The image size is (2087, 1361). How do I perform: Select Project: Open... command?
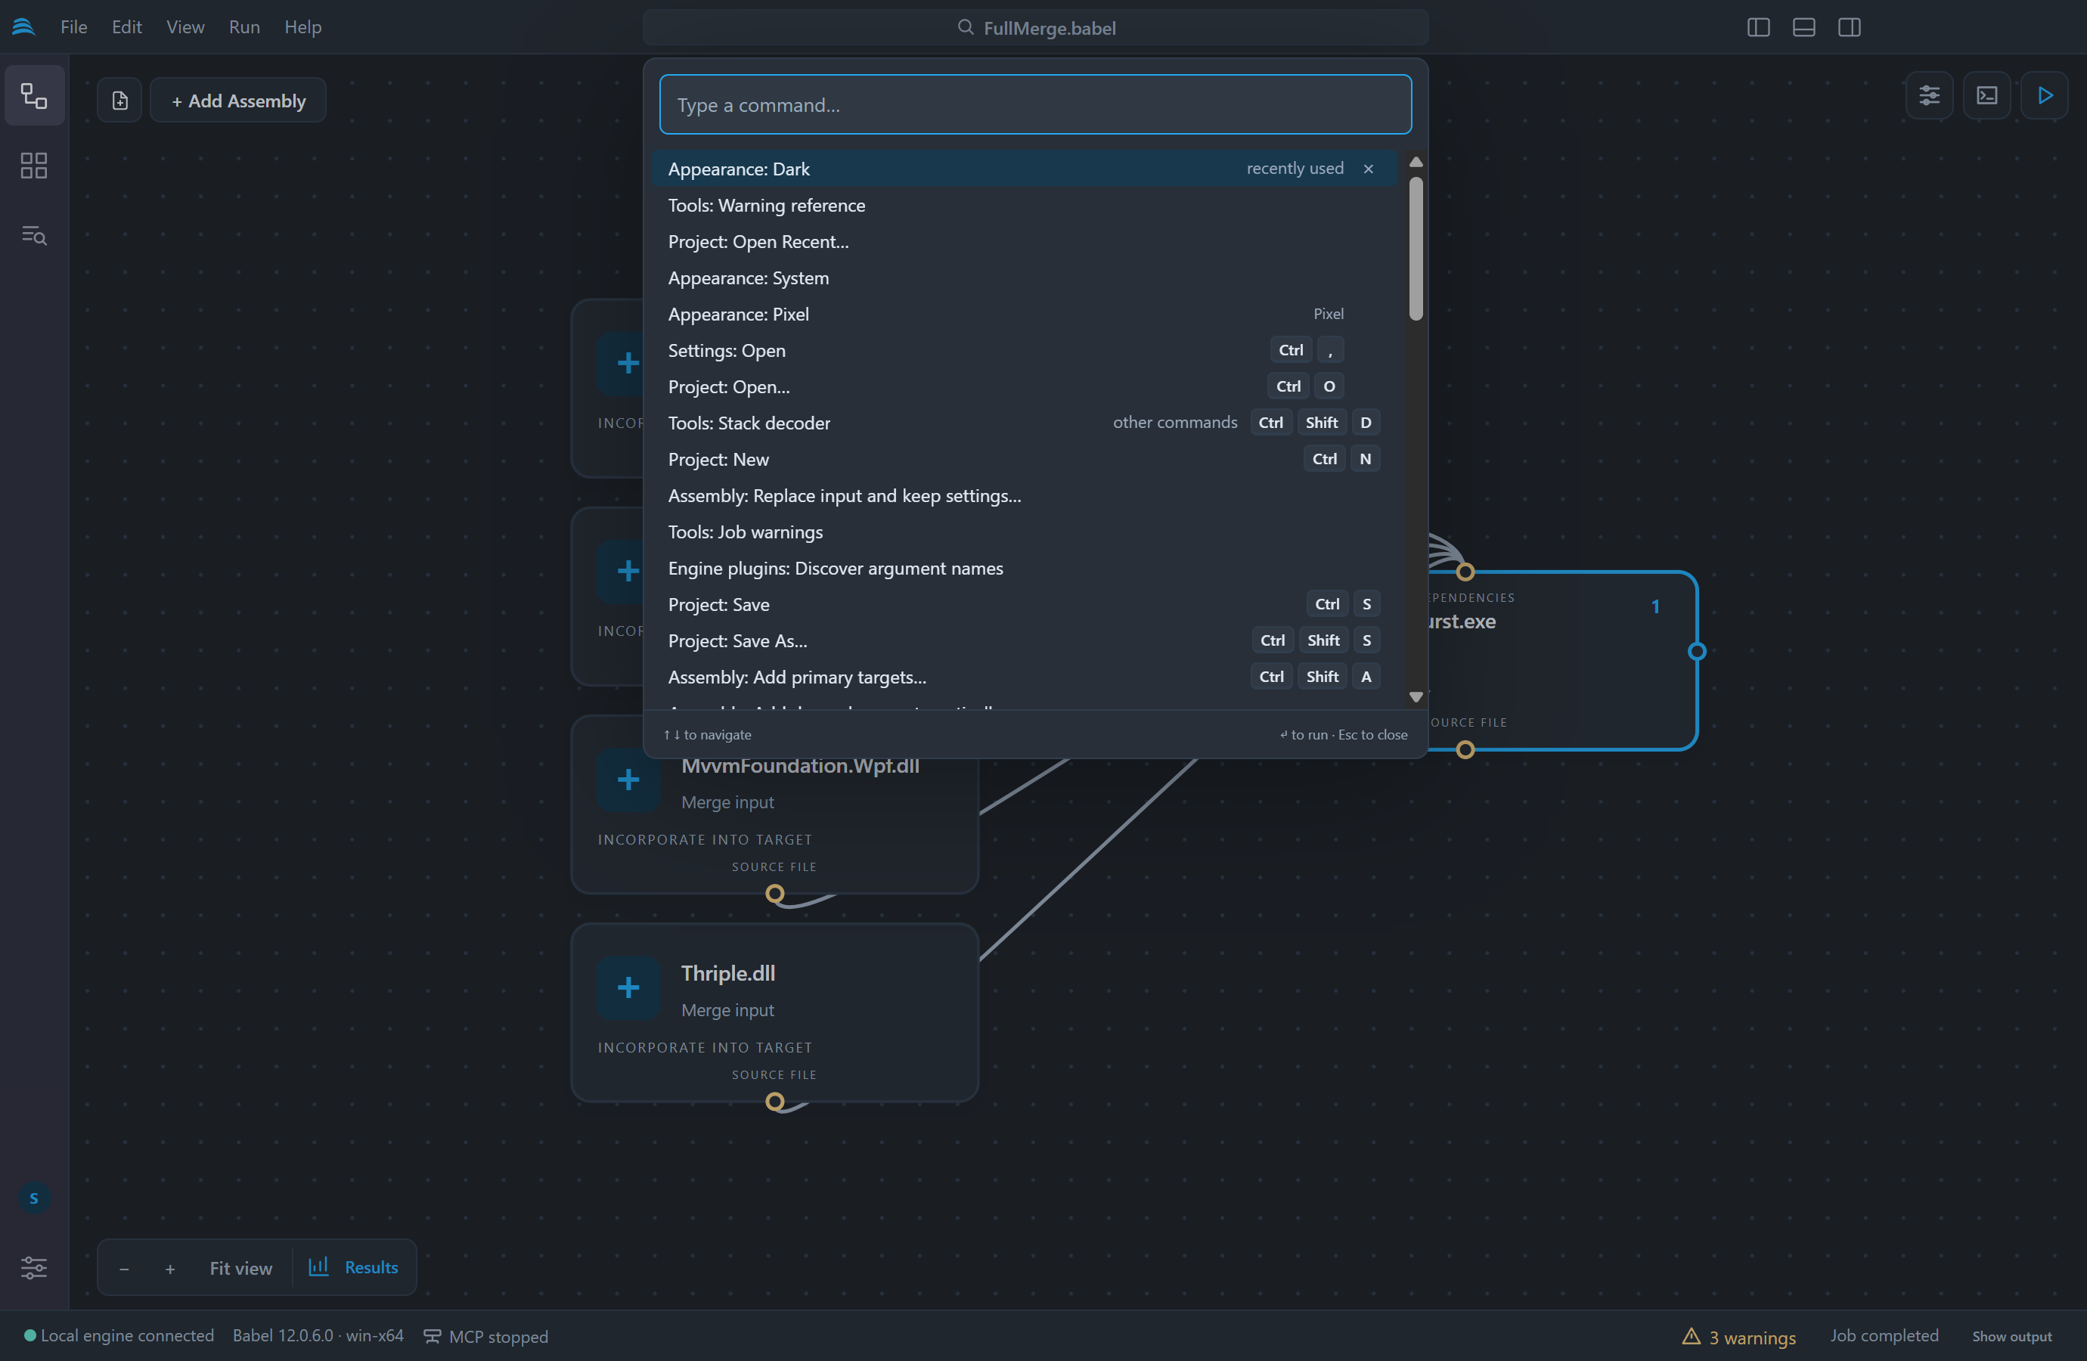(1023, 386)
